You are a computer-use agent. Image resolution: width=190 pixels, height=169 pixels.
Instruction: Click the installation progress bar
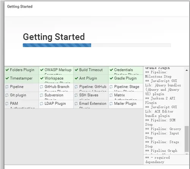click(x=97, y=45)
